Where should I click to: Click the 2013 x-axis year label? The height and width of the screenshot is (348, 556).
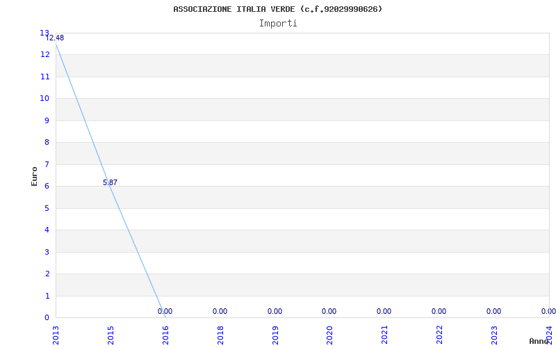(x=56, y=335)
